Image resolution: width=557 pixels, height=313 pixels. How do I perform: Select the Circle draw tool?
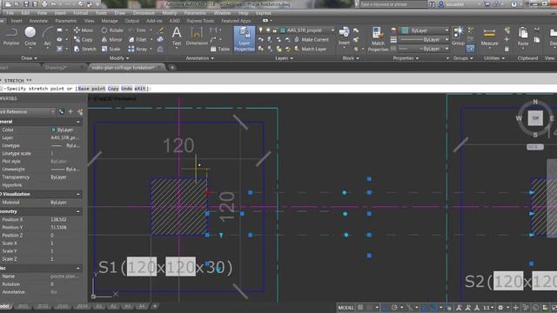point(30,37)
